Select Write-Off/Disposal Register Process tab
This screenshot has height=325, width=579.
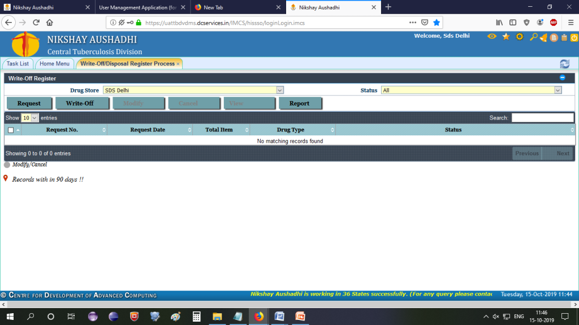click(127, 64)
